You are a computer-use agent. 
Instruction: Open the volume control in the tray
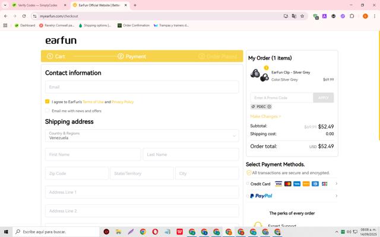[x=349, y=232]
